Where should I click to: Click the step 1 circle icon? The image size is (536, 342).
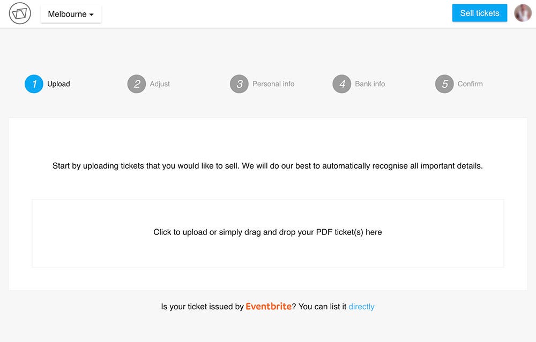point(34,84)
